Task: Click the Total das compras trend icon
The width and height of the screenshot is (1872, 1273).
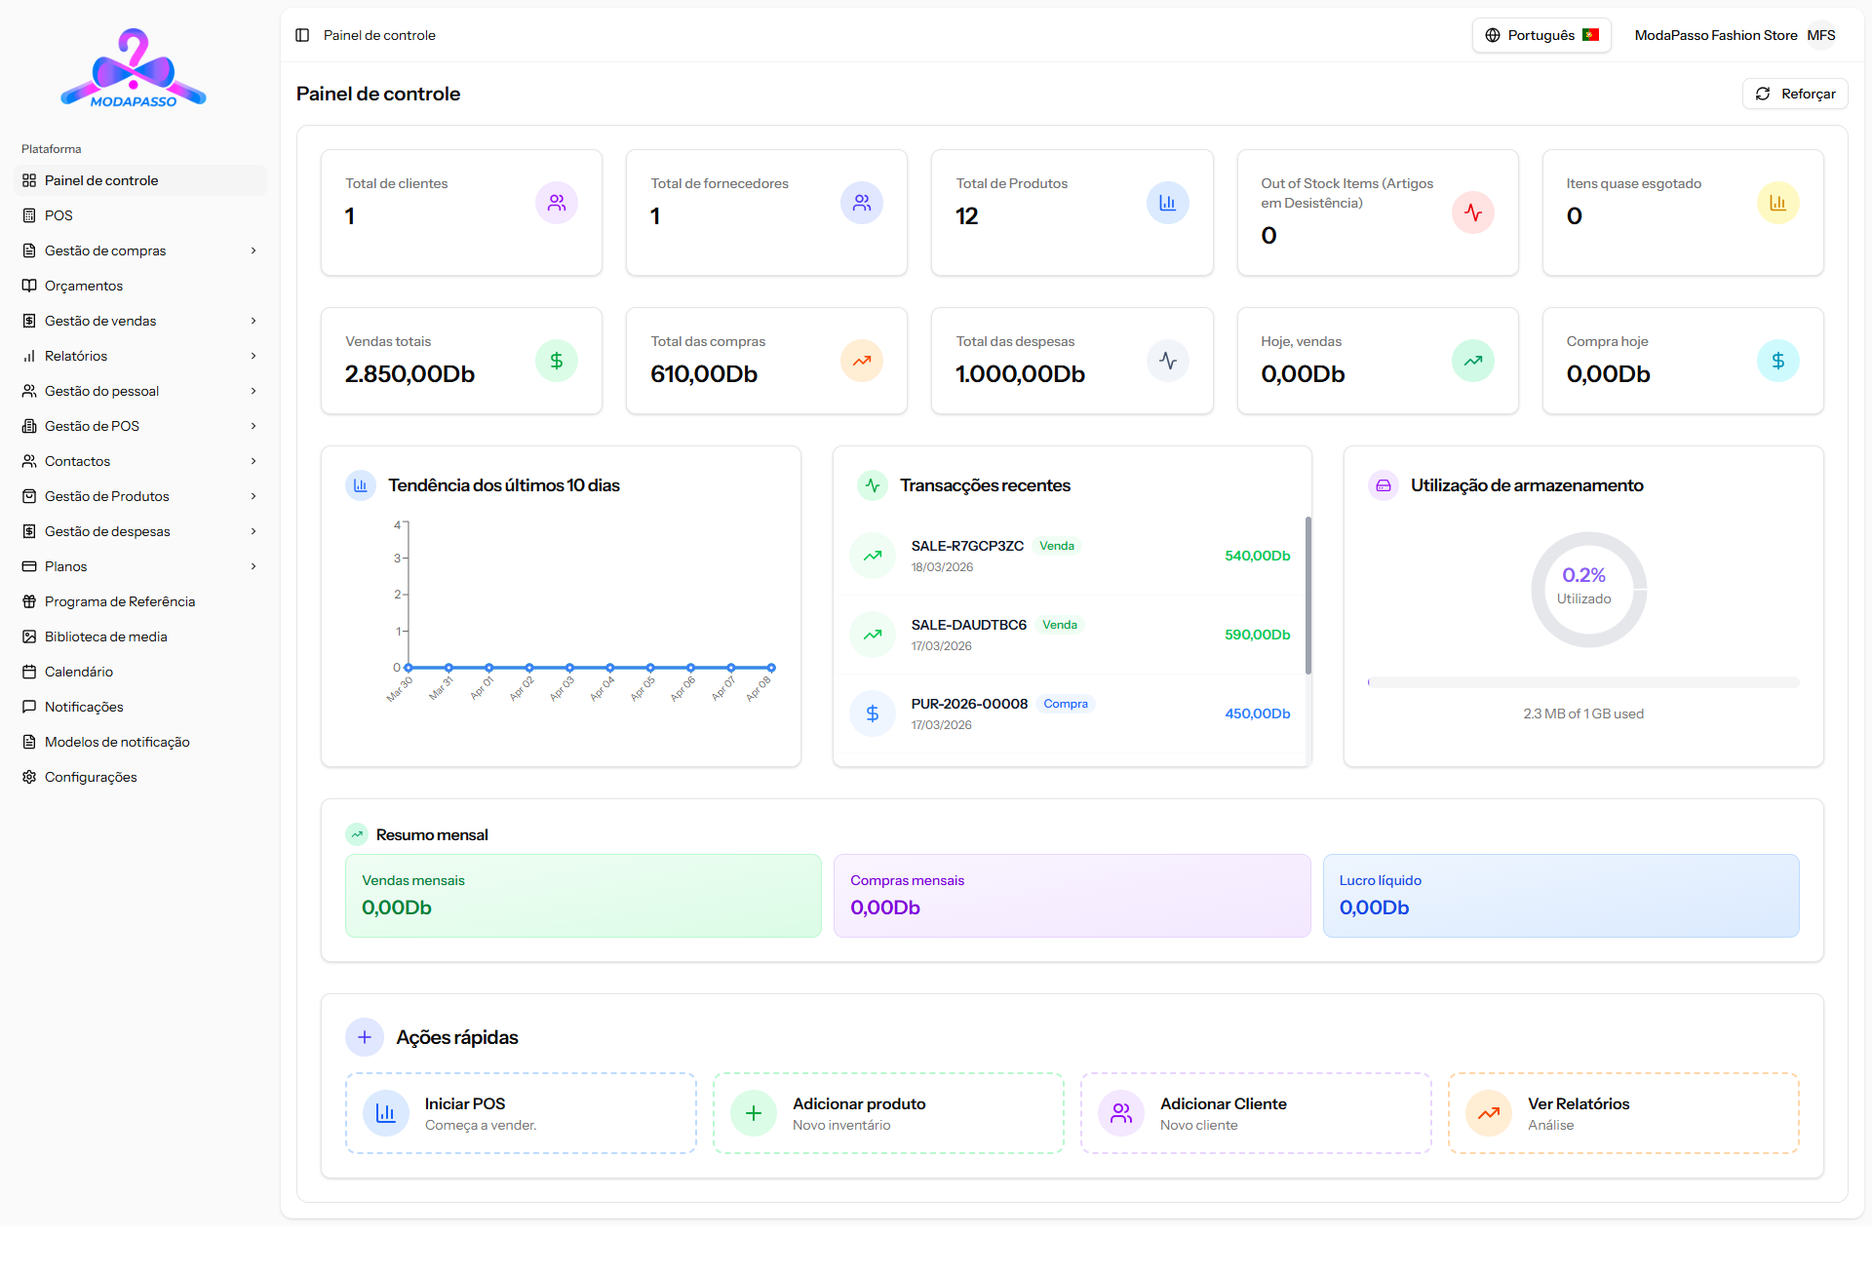Action: [862, 361]
